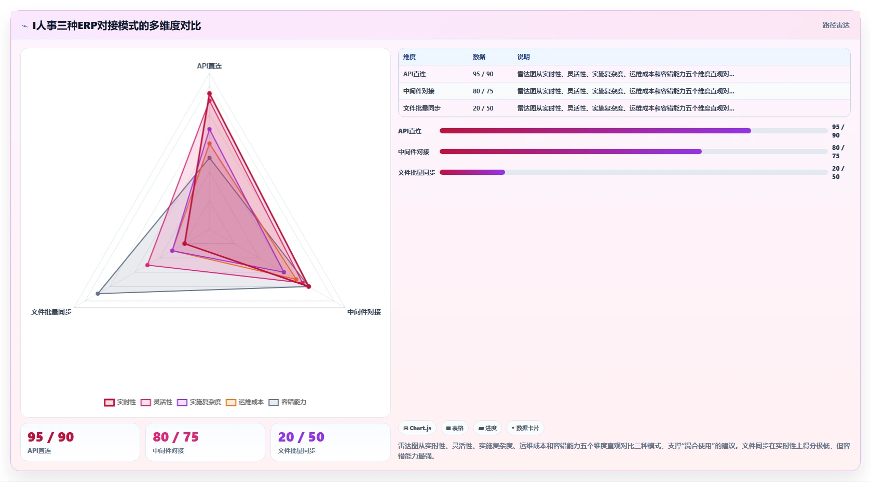Select the 表格 tag chip
The image size is (871, 482).
tap(455, 428)
